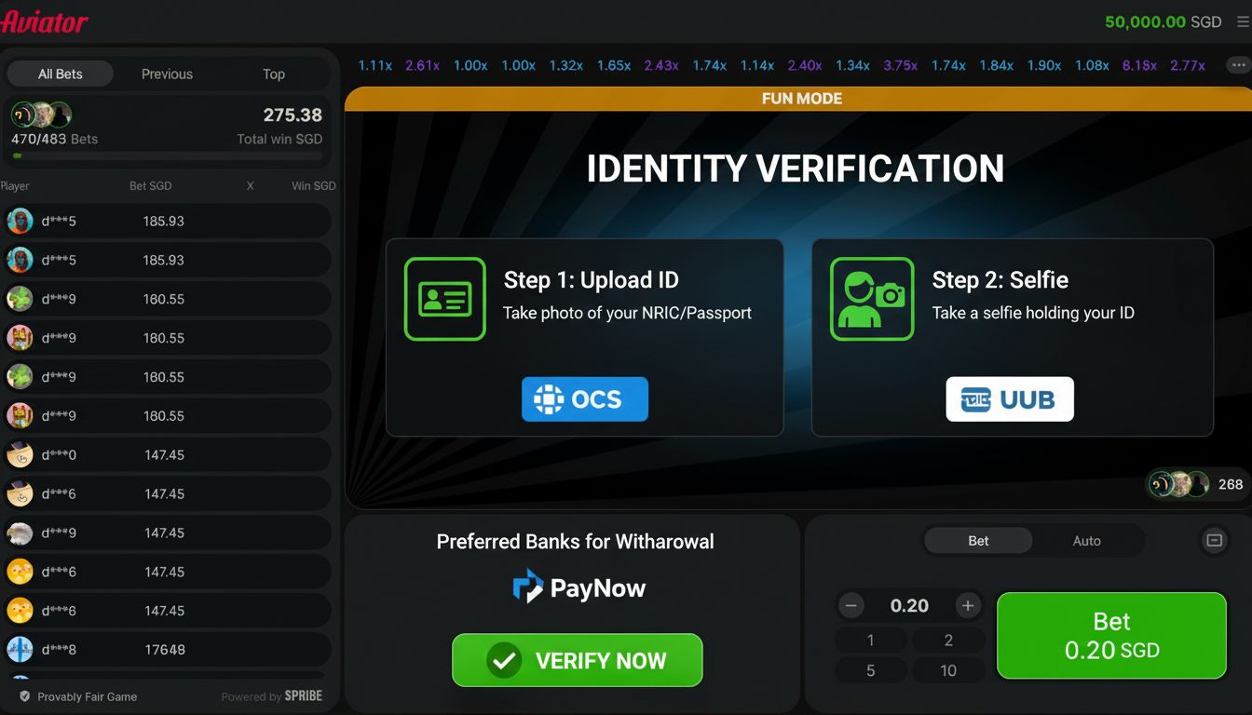The image size is (1252, 715).
Task: Select the OCS bank button
Action: [585, 399]
